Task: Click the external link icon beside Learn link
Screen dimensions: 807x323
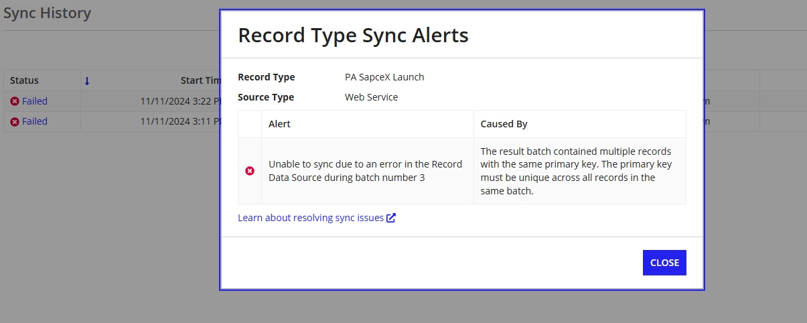Action: [x=391, y=218]
